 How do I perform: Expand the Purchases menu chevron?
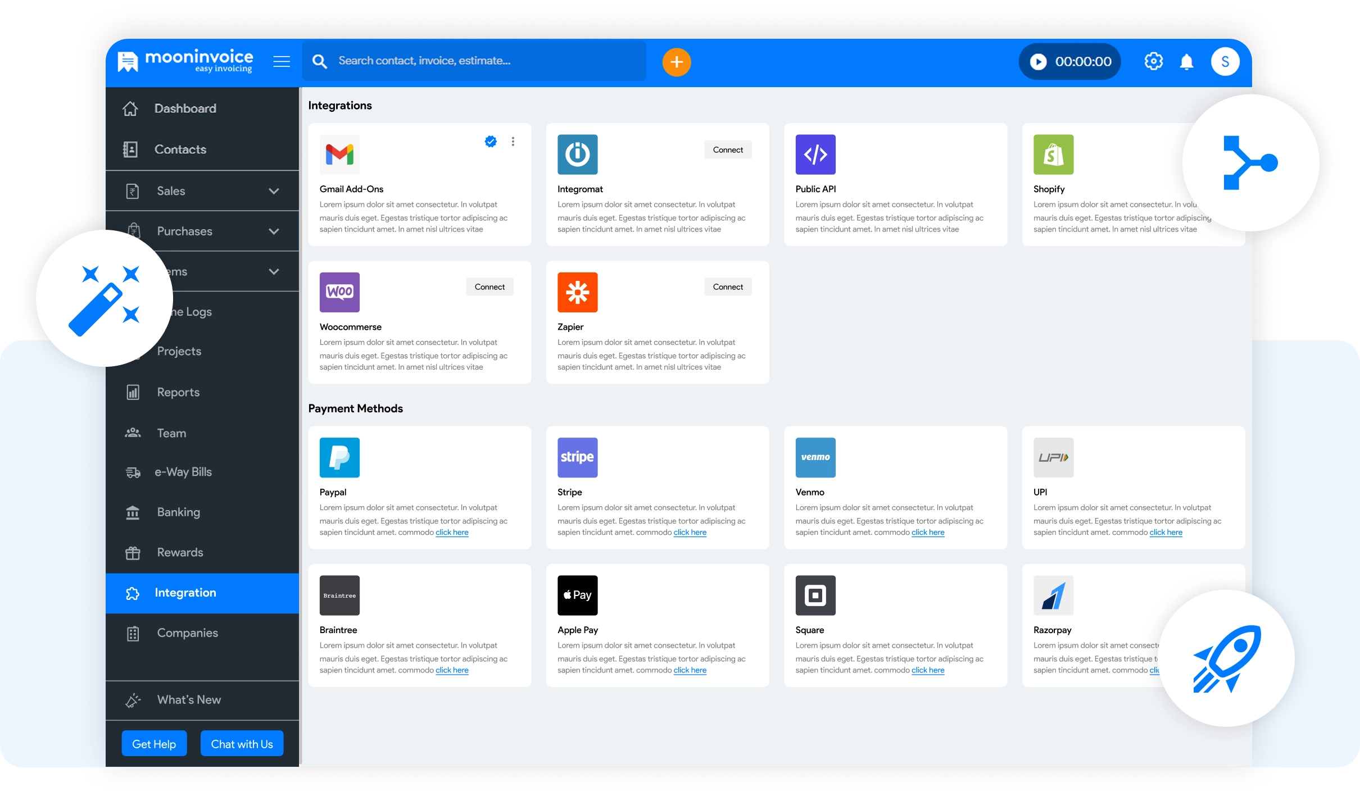[274, 231]
